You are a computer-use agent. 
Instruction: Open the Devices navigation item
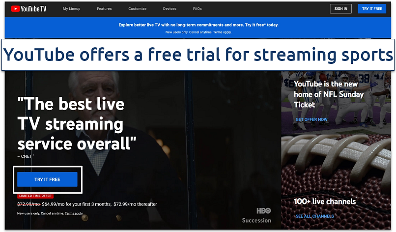[x=170, y=9]
